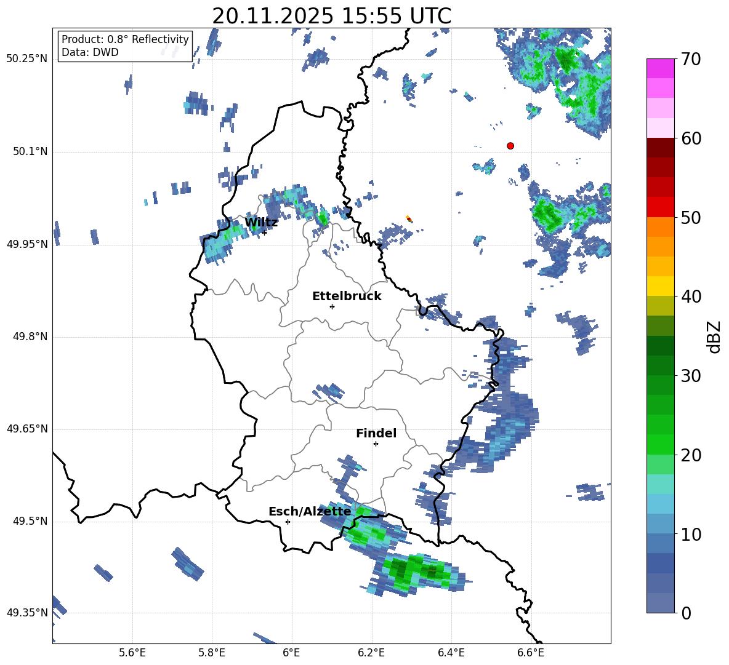Click the Esch/Alzette station cross marker
729x665 pixels.
tap(288, 522)
